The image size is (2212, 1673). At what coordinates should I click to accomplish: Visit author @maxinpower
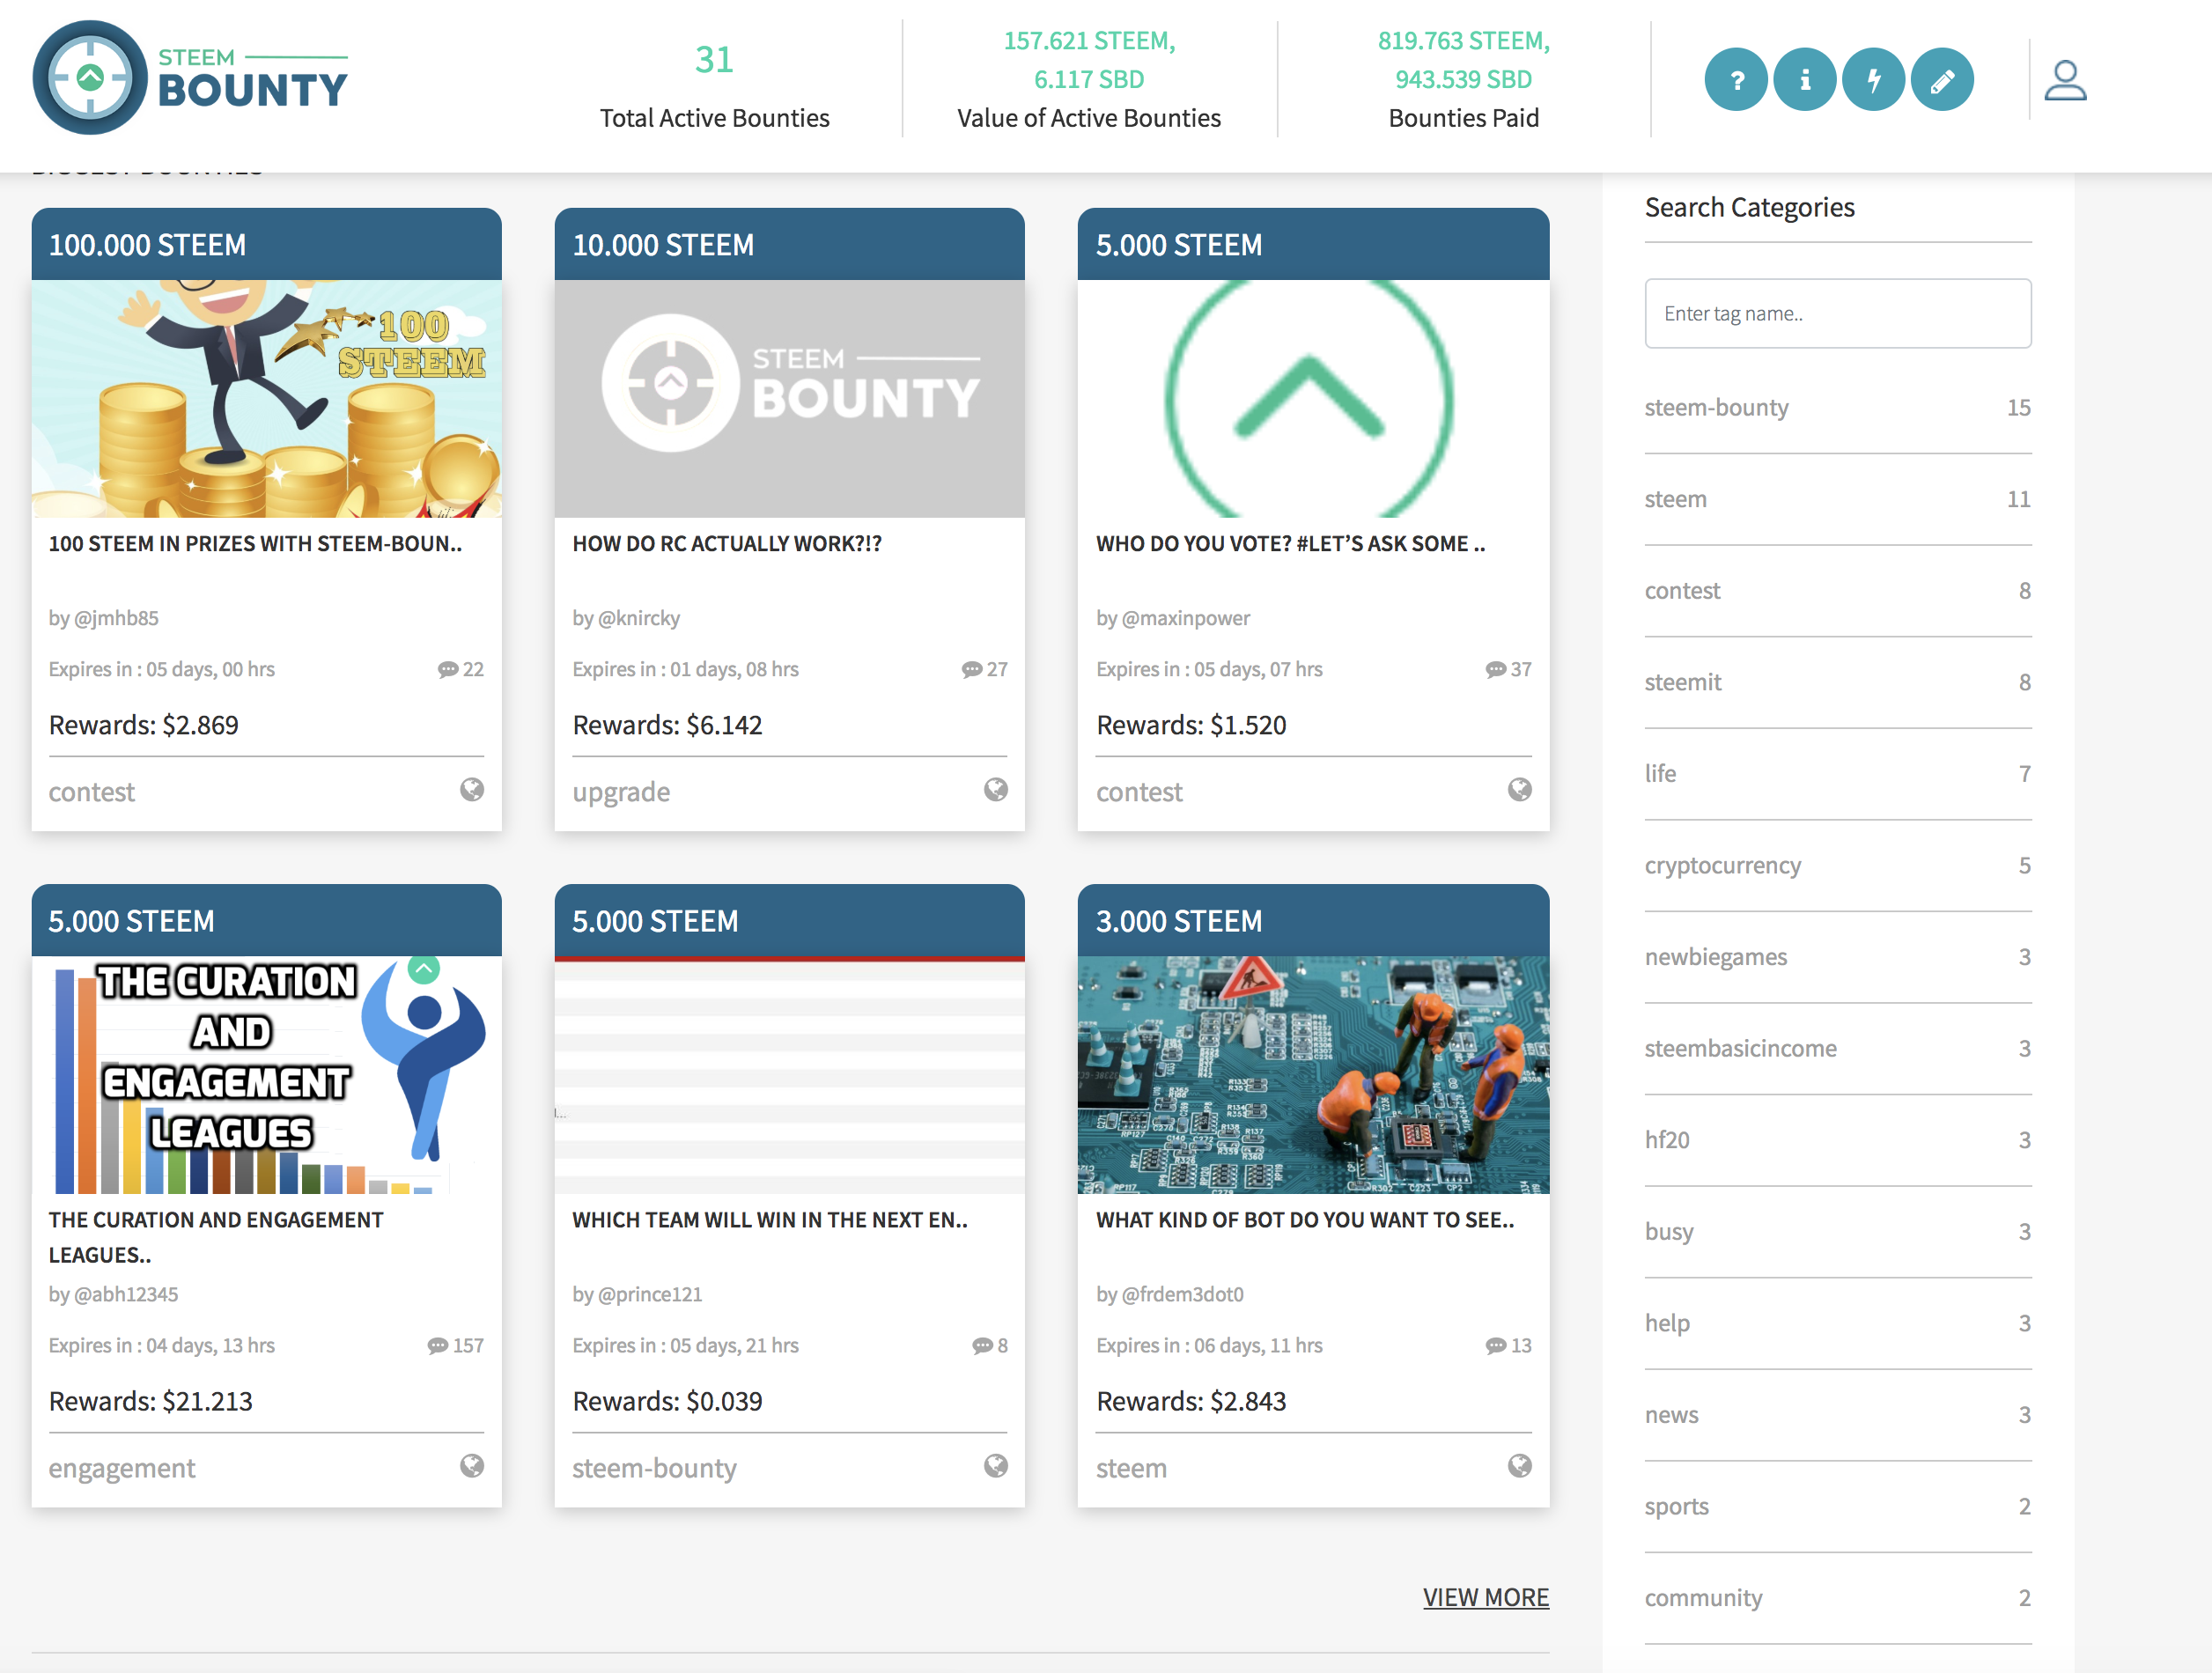tap(1186, 618)
